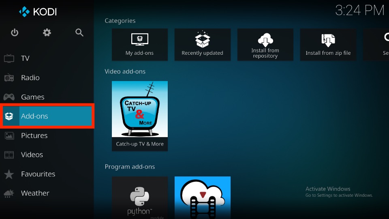Click the TV screen icon in the sidebar
This screenshot has height=219, width=389.
(x=9, y=58)
